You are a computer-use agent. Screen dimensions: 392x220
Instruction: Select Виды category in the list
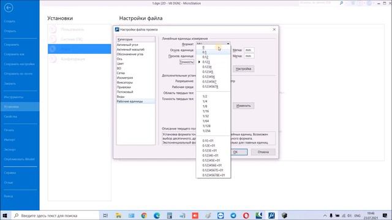pyautogui.click(x=135, y=97)
